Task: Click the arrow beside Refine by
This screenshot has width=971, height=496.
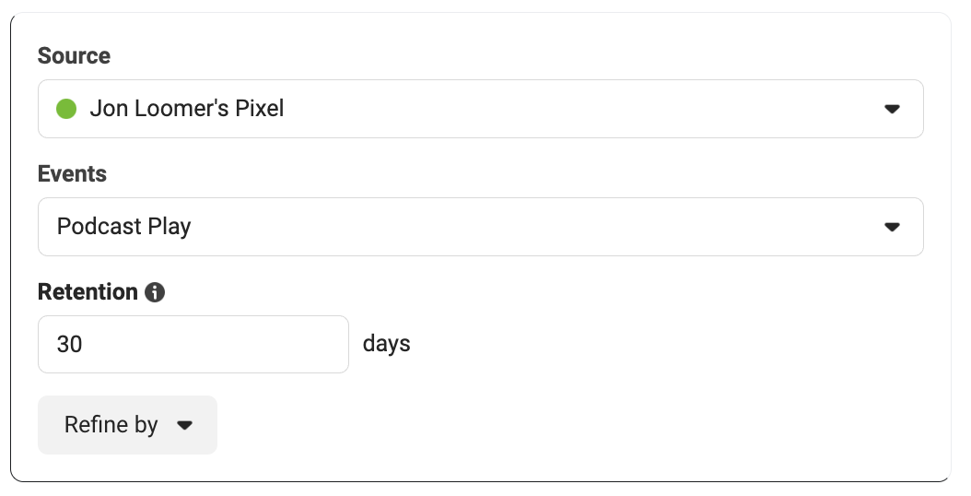Action: [184, 425]
